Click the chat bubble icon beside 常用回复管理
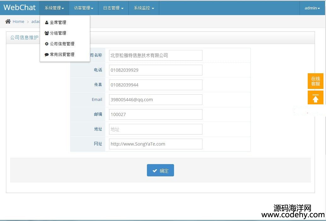The image size is (326, 221). click(47, 55)
